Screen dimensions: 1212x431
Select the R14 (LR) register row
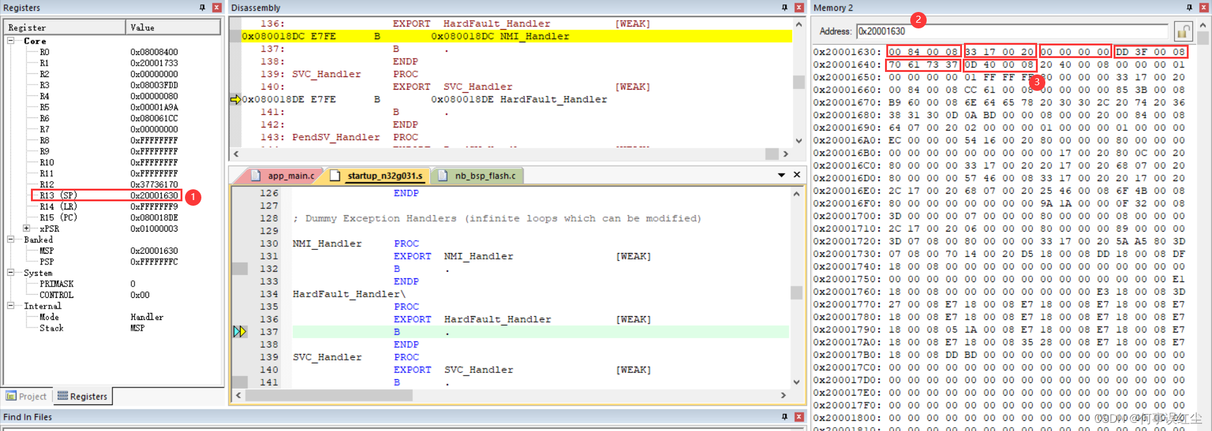click(107, 206)
